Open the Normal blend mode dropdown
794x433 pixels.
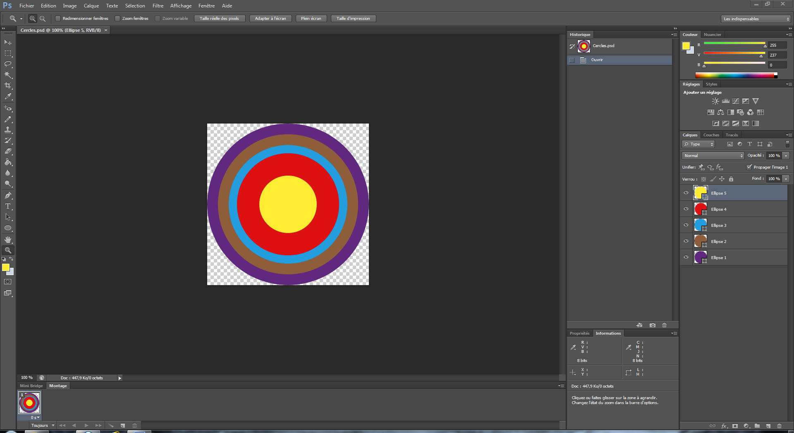pyautogui.click(x=713, y=156)
